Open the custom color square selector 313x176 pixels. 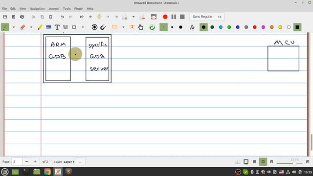297,27
